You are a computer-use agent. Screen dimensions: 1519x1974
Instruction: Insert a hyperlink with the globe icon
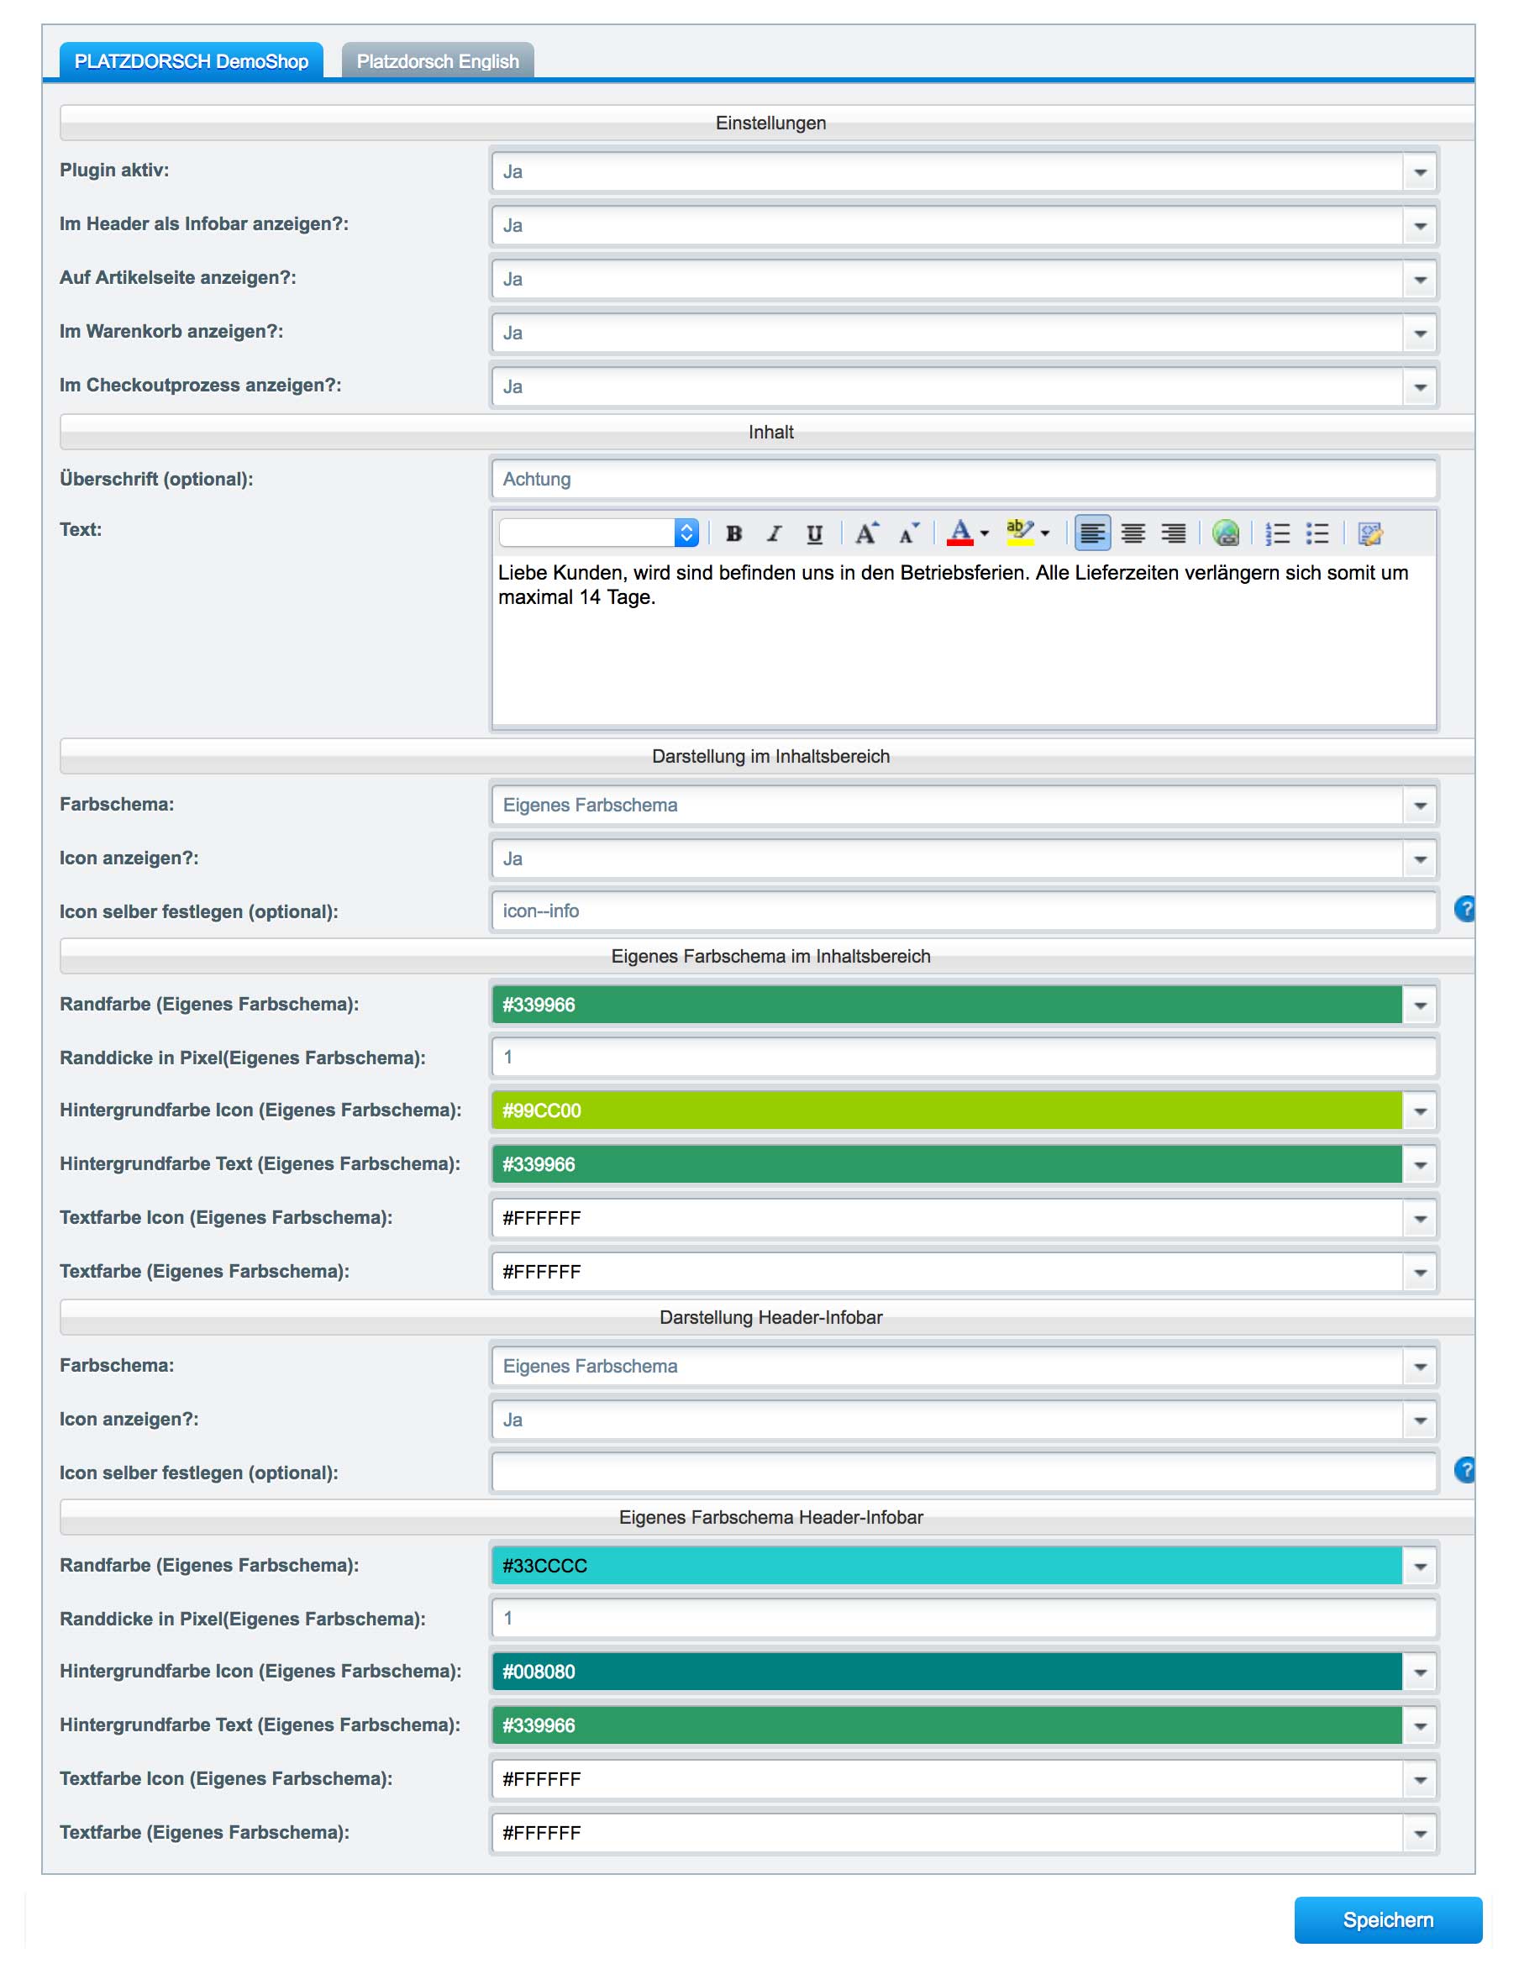click(x=1226, y=533)
